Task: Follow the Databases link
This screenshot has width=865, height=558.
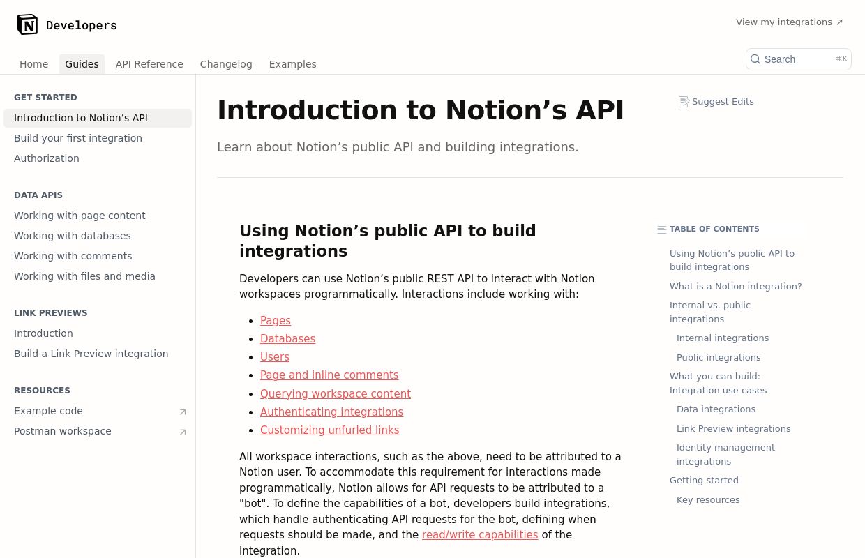Action: [287, 339]
